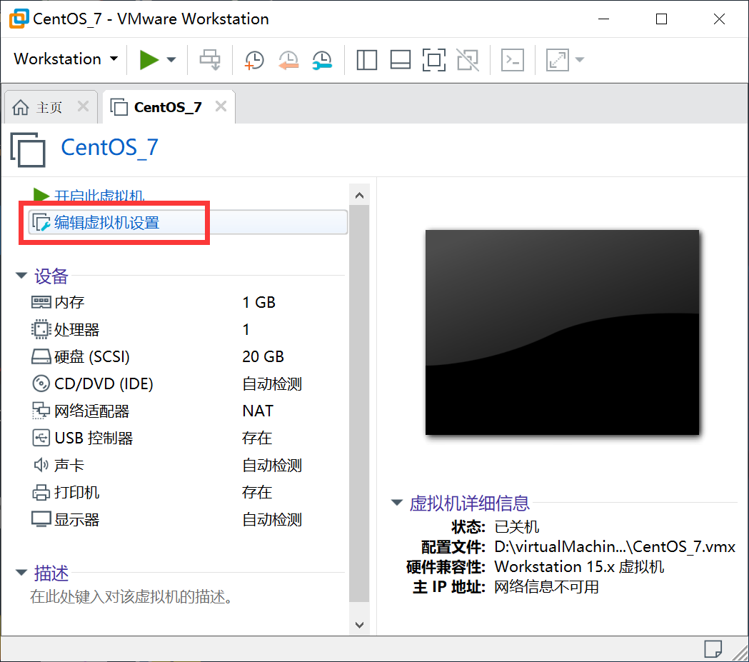Maximize the VMware Workstation window
Viewport: 749px width, 662px height.
coord(662,19)
